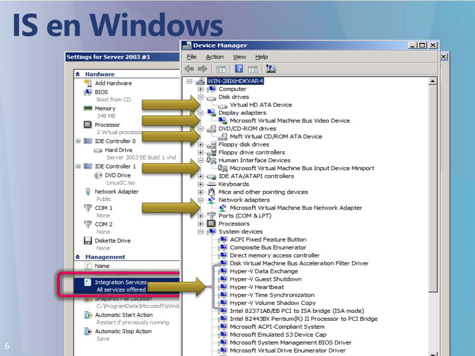Click the Processors category icon in Device Manager
475x356 pixels.
coord(211,224)
